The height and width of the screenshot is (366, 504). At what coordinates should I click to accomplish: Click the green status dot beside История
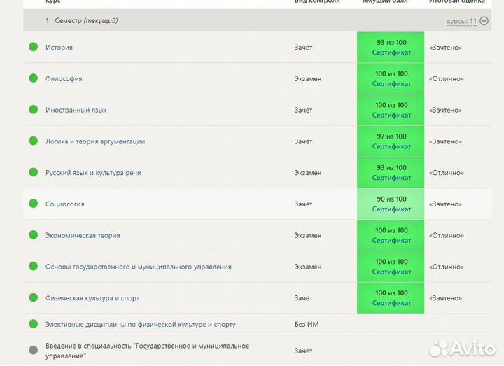tap(33, 47)
